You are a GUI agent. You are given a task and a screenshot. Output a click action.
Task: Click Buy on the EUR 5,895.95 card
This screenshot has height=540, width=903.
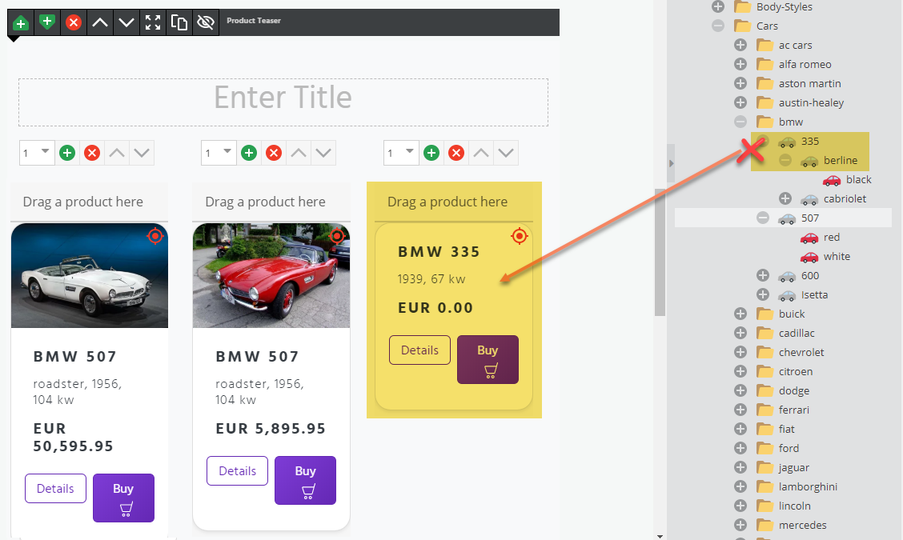[305, 480]
